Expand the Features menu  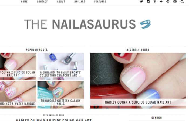pos(100,2)
